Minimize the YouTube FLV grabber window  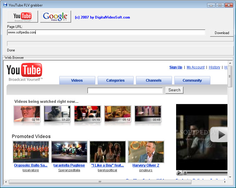tap(211, 5)
